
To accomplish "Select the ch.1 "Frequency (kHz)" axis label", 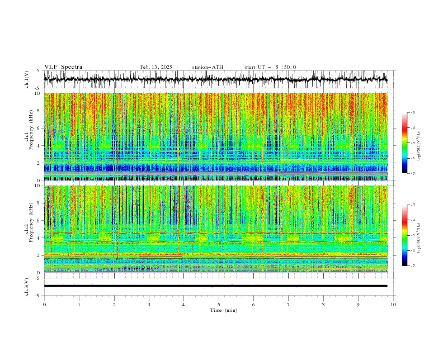I will point(31,129).
